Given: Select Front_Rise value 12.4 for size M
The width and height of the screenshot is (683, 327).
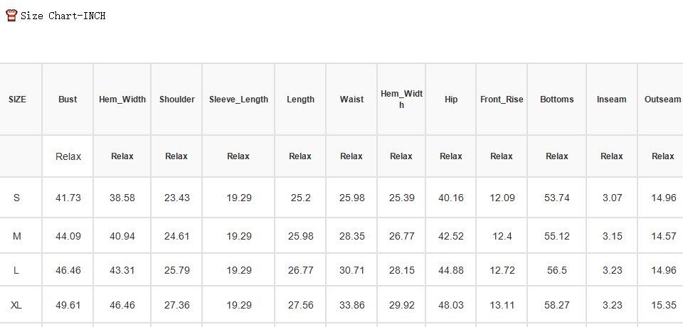Looking at the screenshot, I should (x=502, y=236).
